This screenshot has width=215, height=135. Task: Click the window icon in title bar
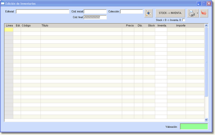coord(3,4)
